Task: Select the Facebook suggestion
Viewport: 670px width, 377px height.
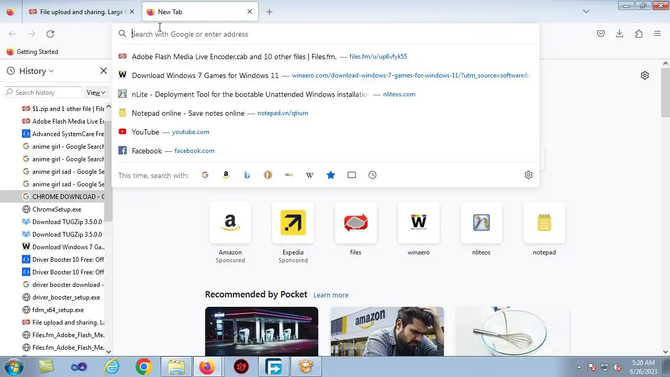Action: 325,151
